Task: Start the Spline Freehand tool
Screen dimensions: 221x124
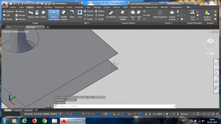Action: click(x=160, y=14)
